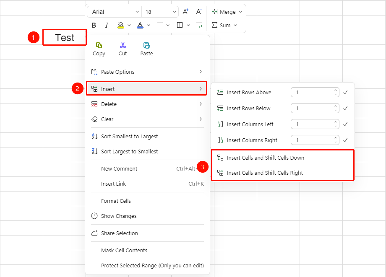This screenshot has height=277, width=386.
Task: Select Mask Cell Contents
Action: click(147, 251)
